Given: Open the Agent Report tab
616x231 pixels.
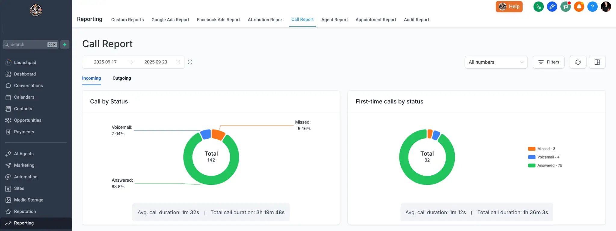Looking at the screenshot, I should coord(334,20).
